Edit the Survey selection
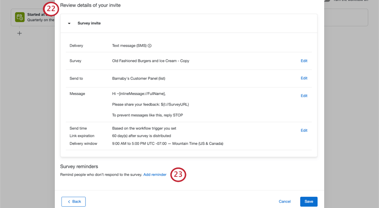The width and height of the screenshot is (379, 208). [304, 61]
